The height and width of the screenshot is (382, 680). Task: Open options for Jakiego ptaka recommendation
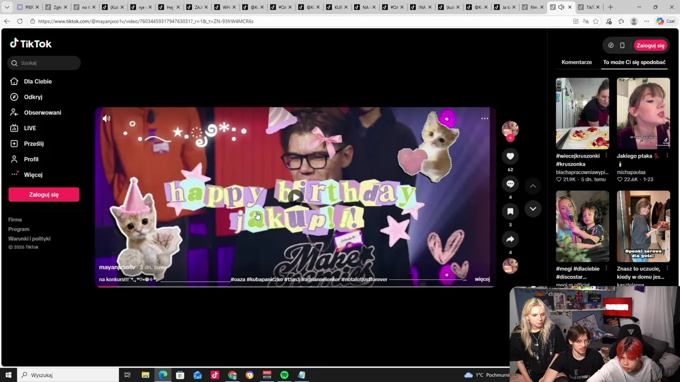[667, 156]
